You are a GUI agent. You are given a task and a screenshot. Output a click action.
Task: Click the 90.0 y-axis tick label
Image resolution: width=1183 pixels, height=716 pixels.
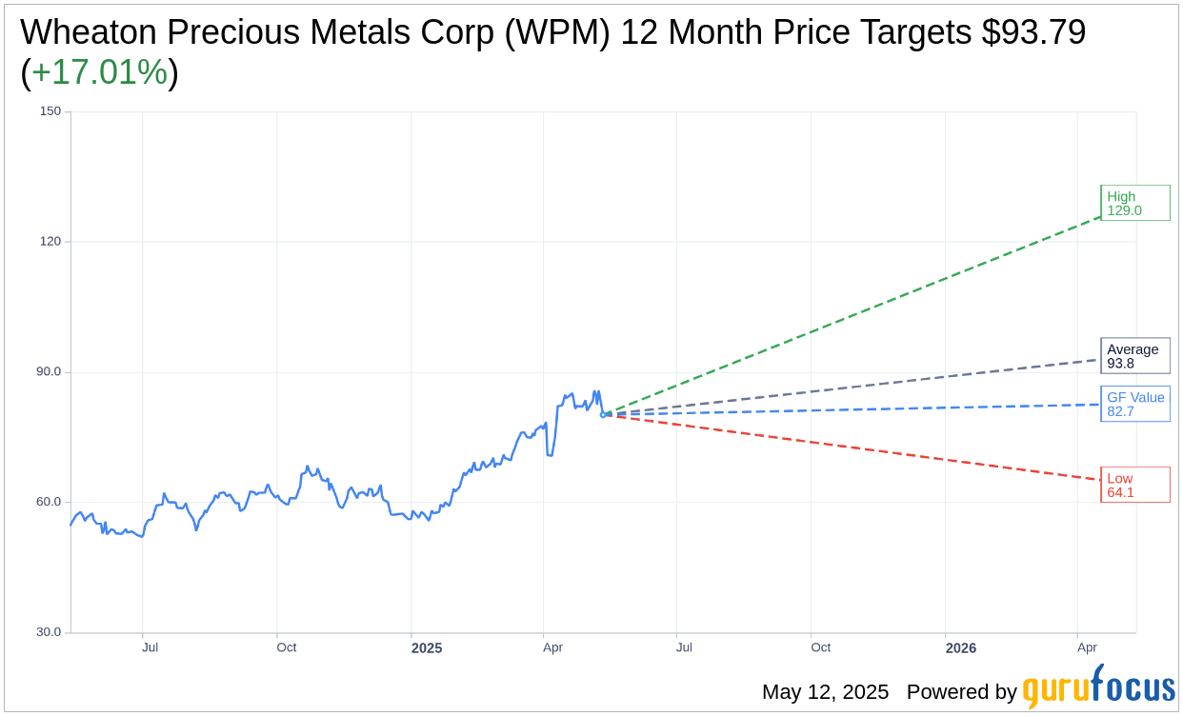(48, 372)
